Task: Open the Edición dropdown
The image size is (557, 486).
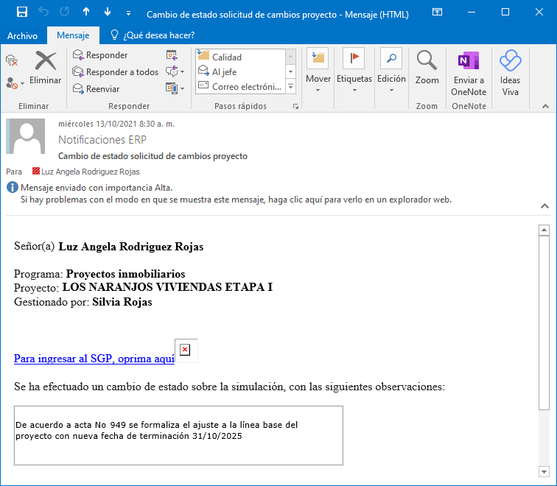Action: point(391,71)
